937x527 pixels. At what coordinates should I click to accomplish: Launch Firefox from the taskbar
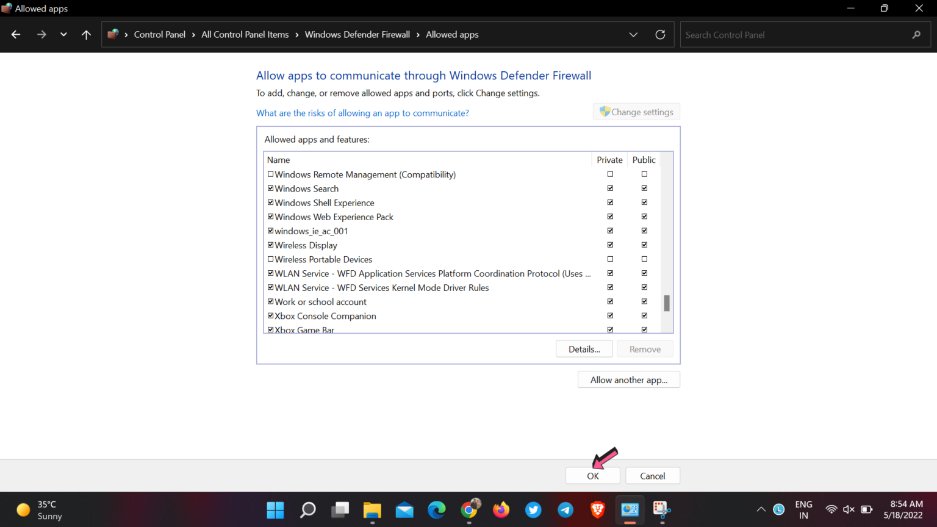[501, 510]
